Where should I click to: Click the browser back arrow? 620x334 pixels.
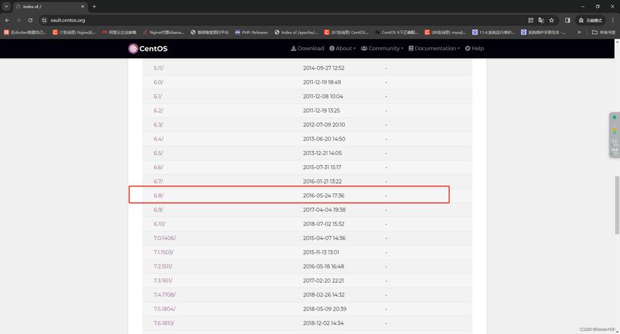[x=7, y=20]
